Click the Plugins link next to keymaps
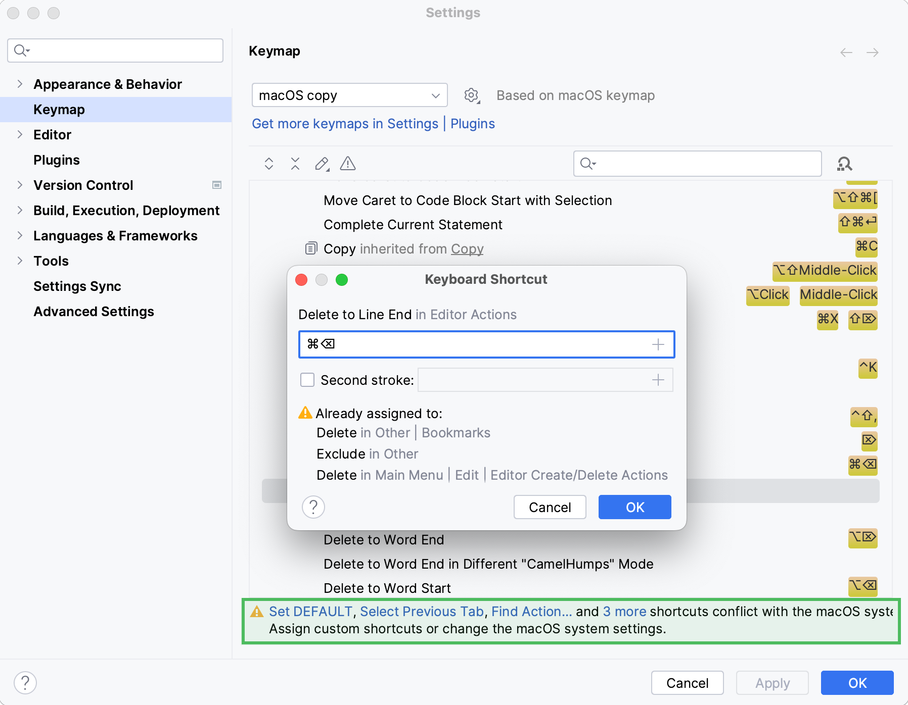 click(x=473, y=124)
